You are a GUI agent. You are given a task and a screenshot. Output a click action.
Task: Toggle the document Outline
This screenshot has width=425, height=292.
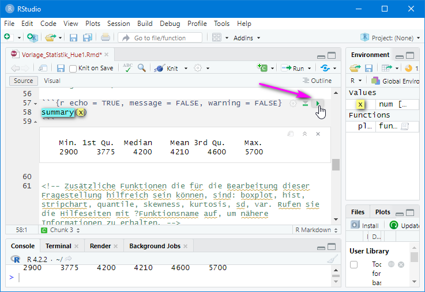317,81
